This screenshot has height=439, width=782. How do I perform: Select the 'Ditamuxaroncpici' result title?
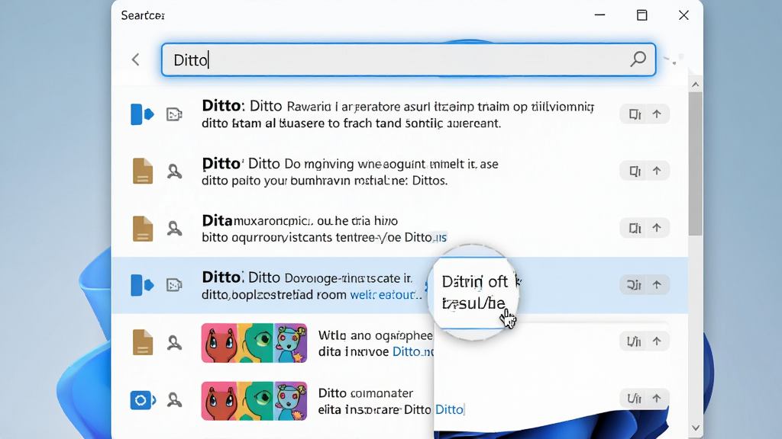tap(299, 220)
